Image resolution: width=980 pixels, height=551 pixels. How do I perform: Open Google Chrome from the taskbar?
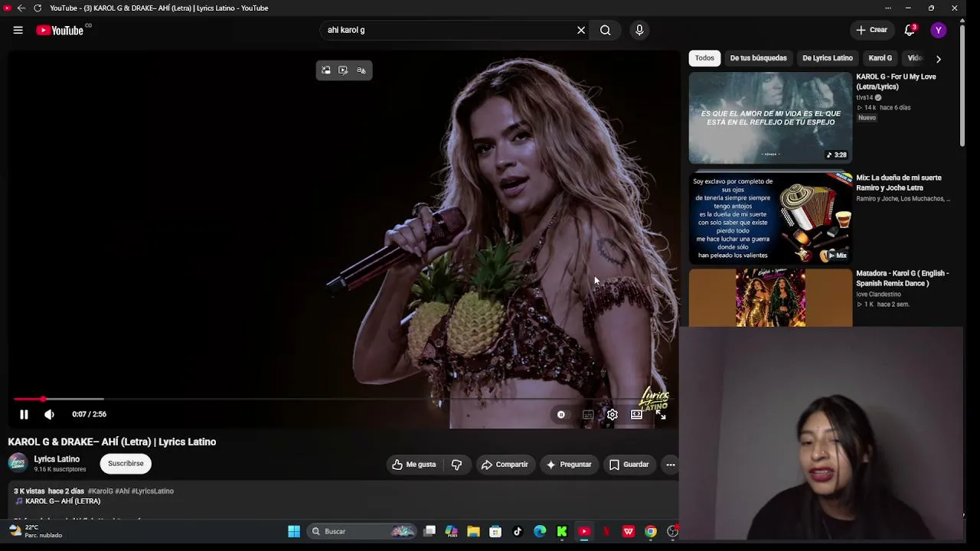[x=651, y=532]
